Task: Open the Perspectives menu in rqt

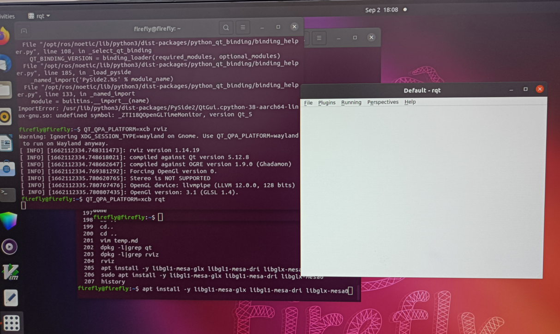Action: pos(383,102)
